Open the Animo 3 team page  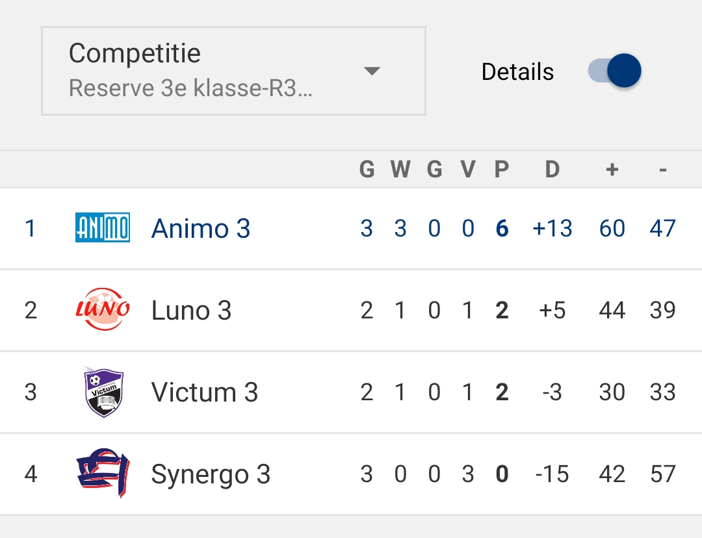click(x=201, y=228)
